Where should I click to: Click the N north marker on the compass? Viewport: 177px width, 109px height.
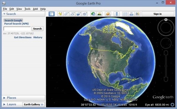(166, 20)
